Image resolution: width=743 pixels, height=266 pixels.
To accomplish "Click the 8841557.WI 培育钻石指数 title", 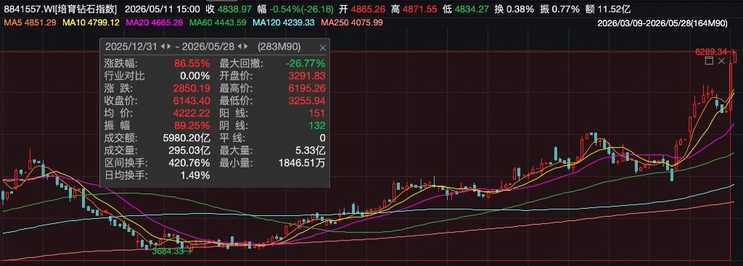I will click(61, 9).
